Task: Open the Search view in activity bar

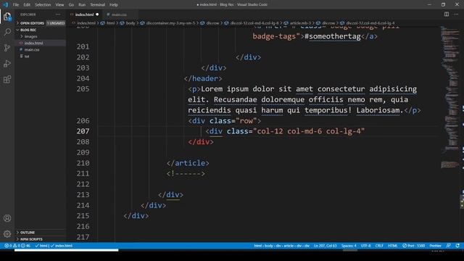Action: tap(7, 32)
